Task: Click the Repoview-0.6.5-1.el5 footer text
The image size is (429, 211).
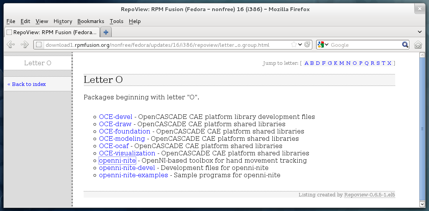Action: point(370,195)
